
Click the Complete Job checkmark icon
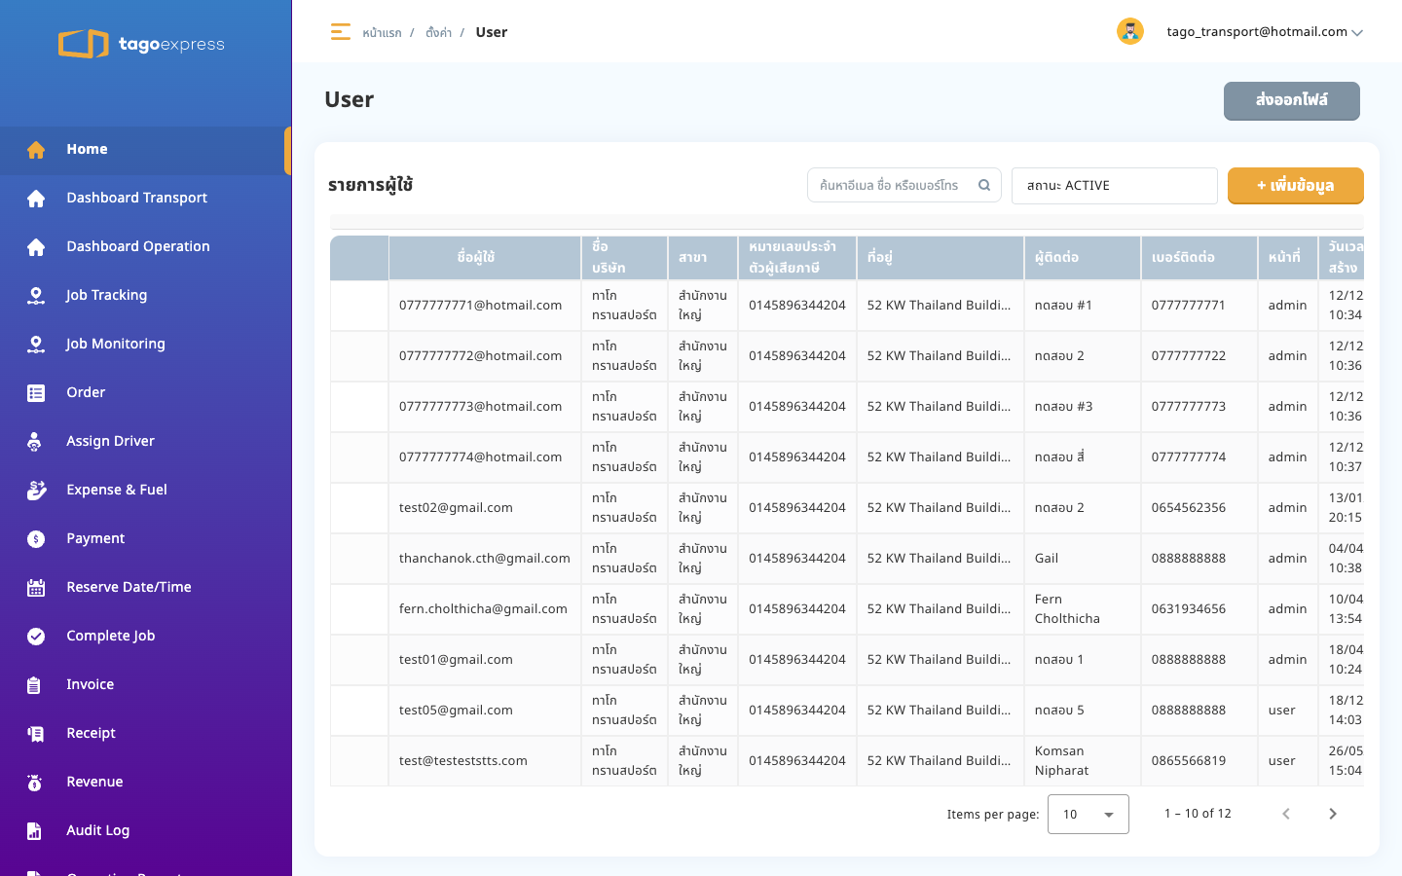(36, 636)
